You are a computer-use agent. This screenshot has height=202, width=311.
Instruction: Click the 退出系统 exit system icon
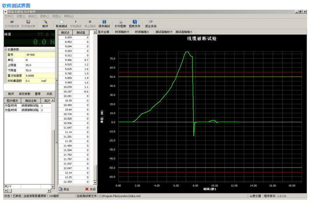pyautogui.click(x=151, y=22)
